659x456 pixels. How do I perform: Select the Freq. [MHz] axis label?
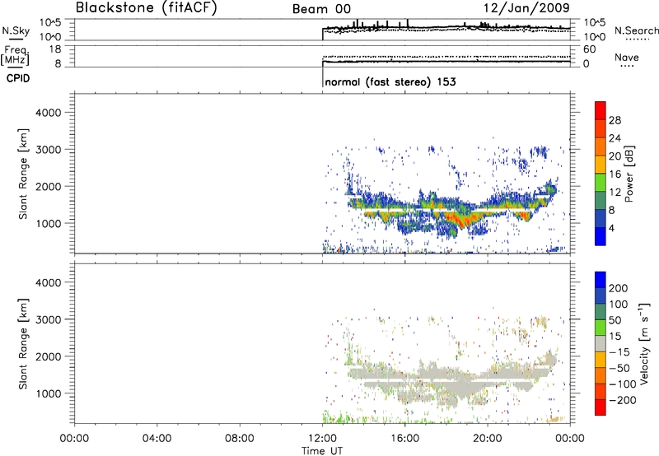tap(16, 55)
